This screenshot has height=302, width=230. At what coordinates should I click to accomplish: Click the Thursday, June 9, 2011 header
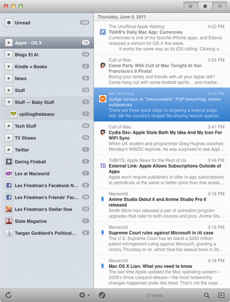click(x=122, y=17)
